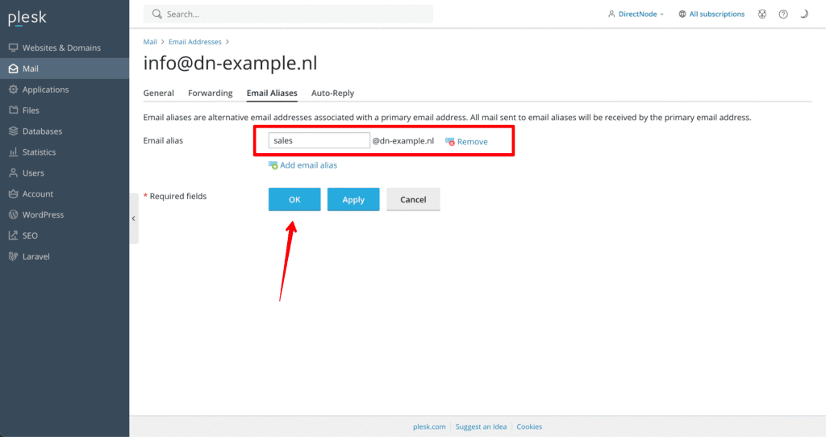826x437 pixels.
Task: Click the email alias text field
Action: (x=319, y=140)
